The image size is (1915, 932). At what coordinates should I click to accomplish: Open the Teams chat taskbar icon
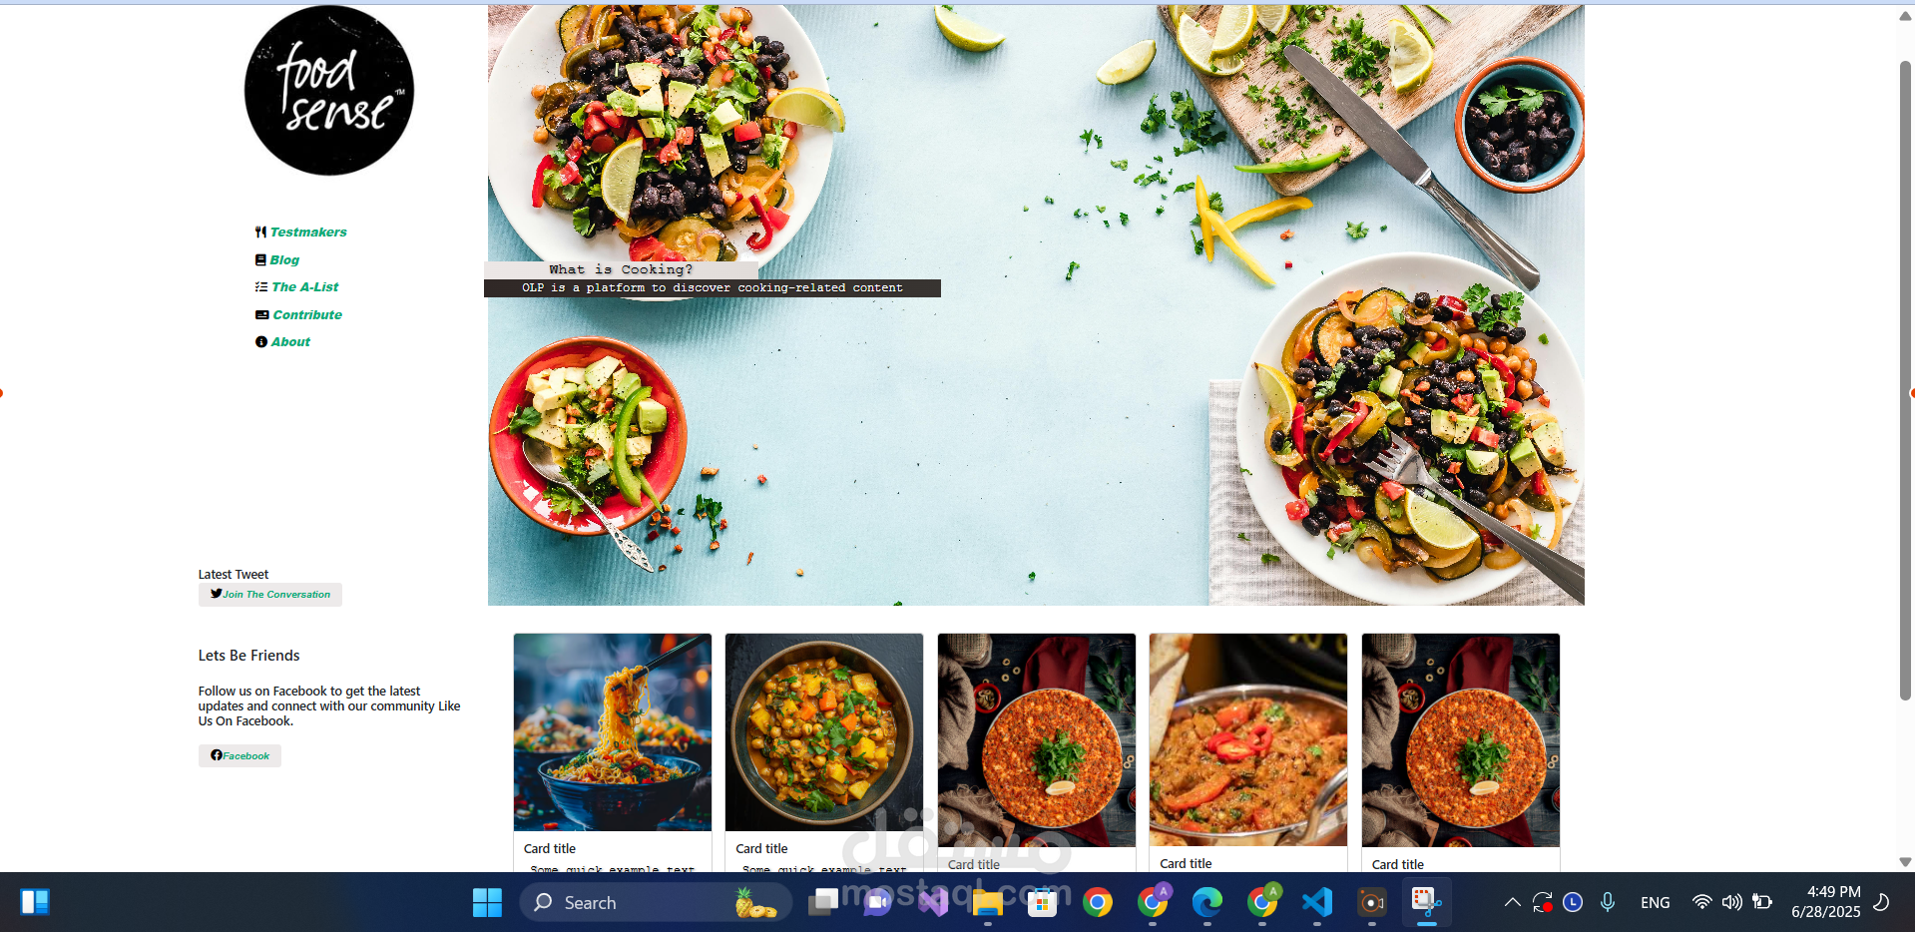878,902
